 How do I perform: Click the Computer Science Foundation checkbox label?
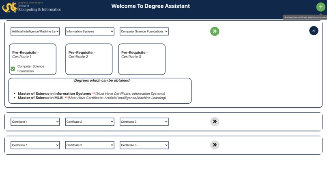pyautogui.click(x=31, y=69)
